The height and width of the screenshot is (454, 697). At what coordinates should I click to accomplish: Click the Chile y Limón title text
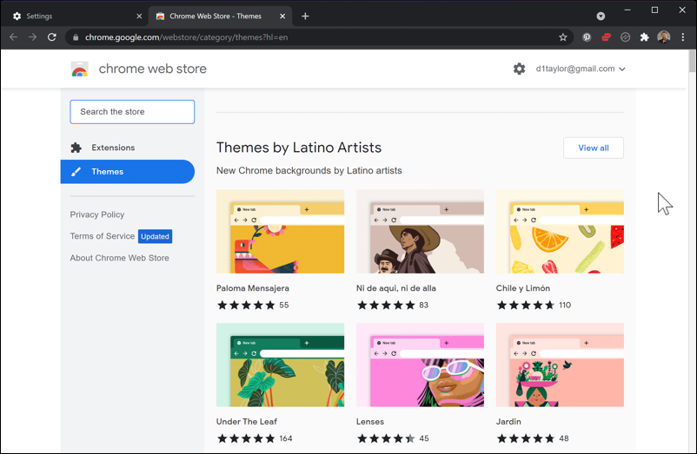[x=523, y=288]
